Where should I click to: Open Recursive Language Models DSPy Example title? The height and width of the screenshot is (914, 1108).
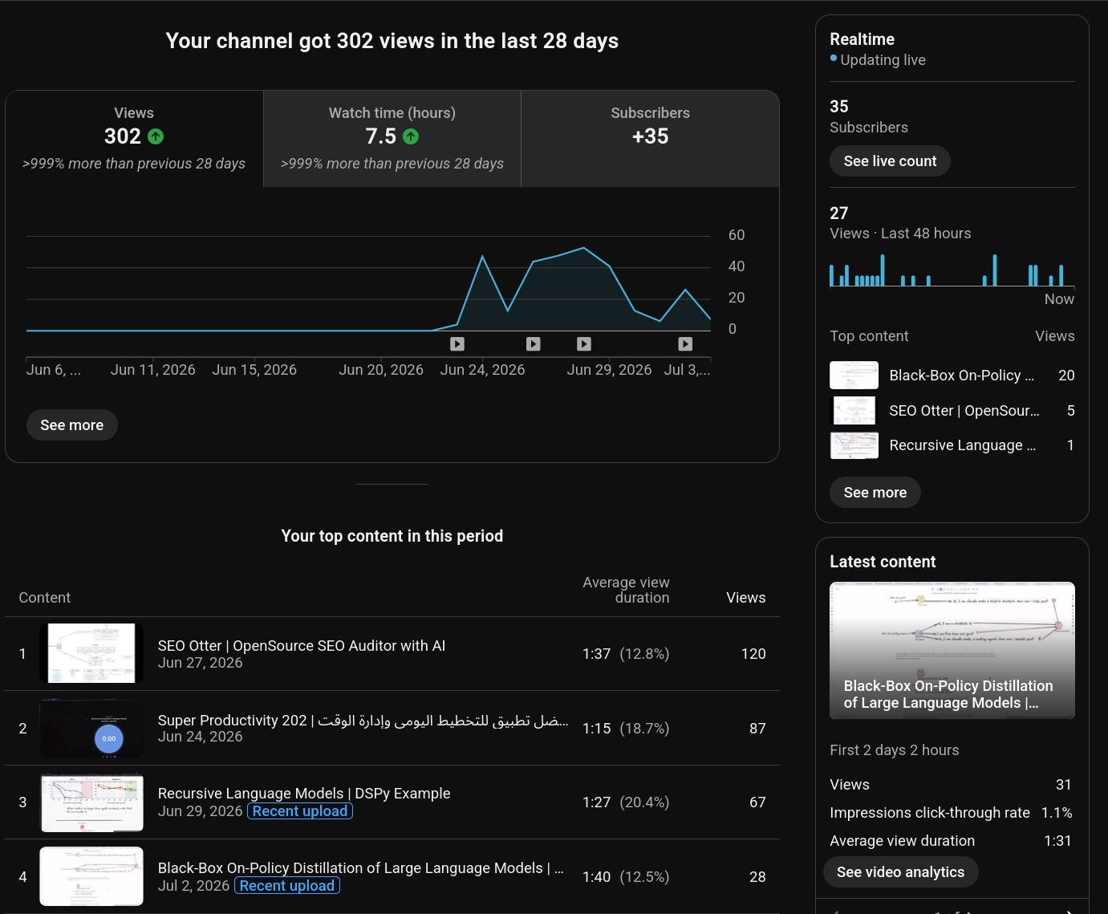304,794
